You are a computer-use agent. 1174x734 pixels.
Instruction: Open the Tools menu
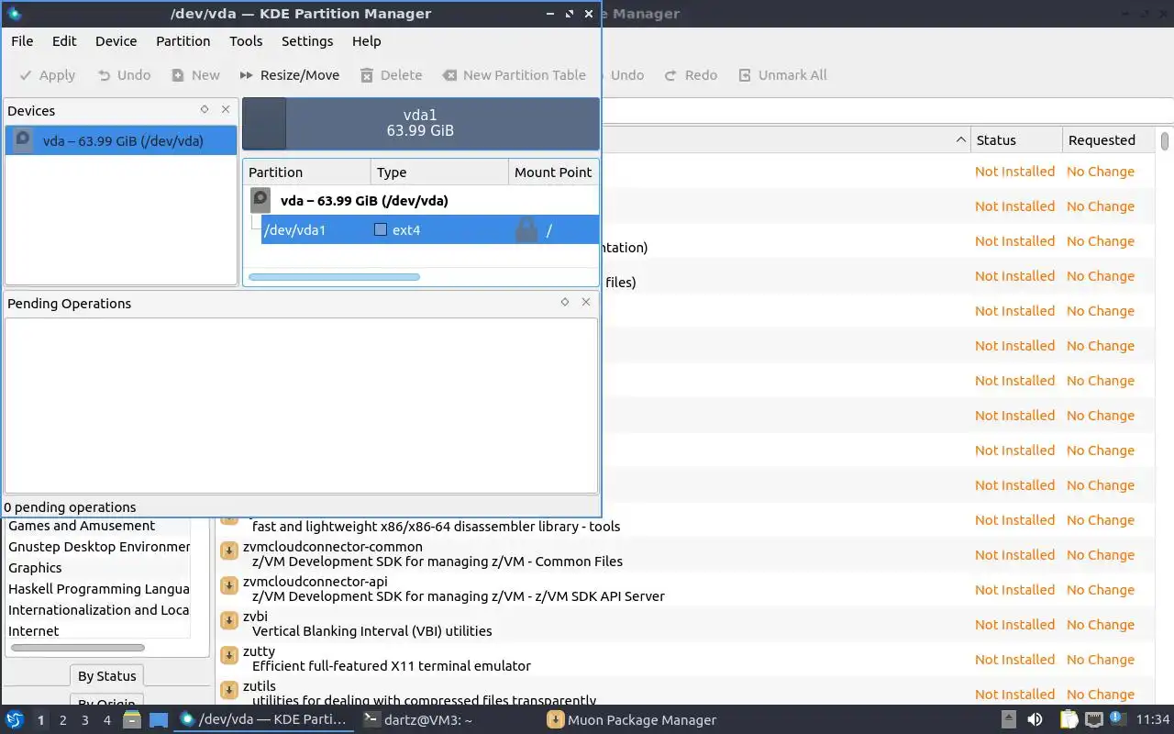[246, 41]
